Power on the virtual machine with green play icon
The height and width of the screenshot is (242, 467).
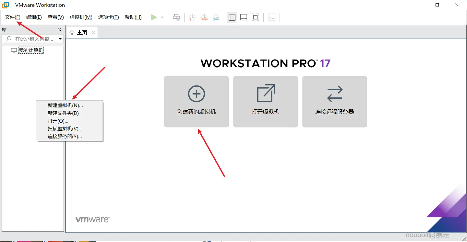(x=154, y=17)
